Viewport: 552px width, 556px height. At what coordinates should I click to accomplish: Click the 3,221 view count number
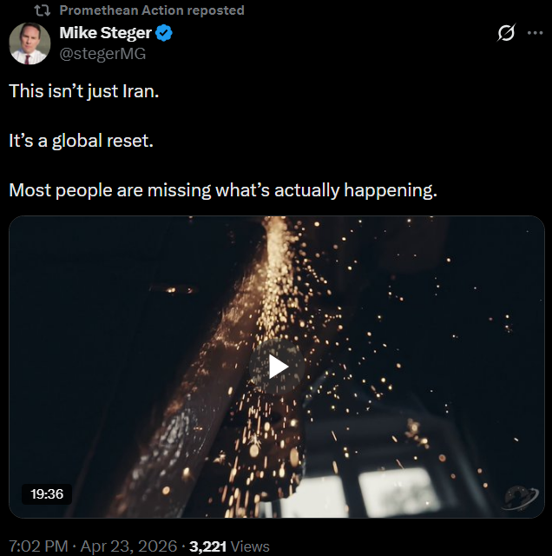point(208,546)
